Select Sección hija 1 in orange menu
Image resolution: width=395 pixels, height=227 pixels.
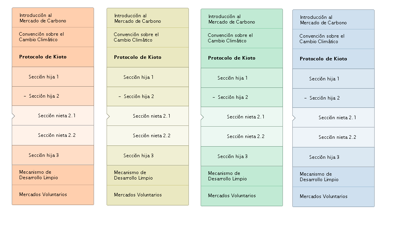[53, 77]
